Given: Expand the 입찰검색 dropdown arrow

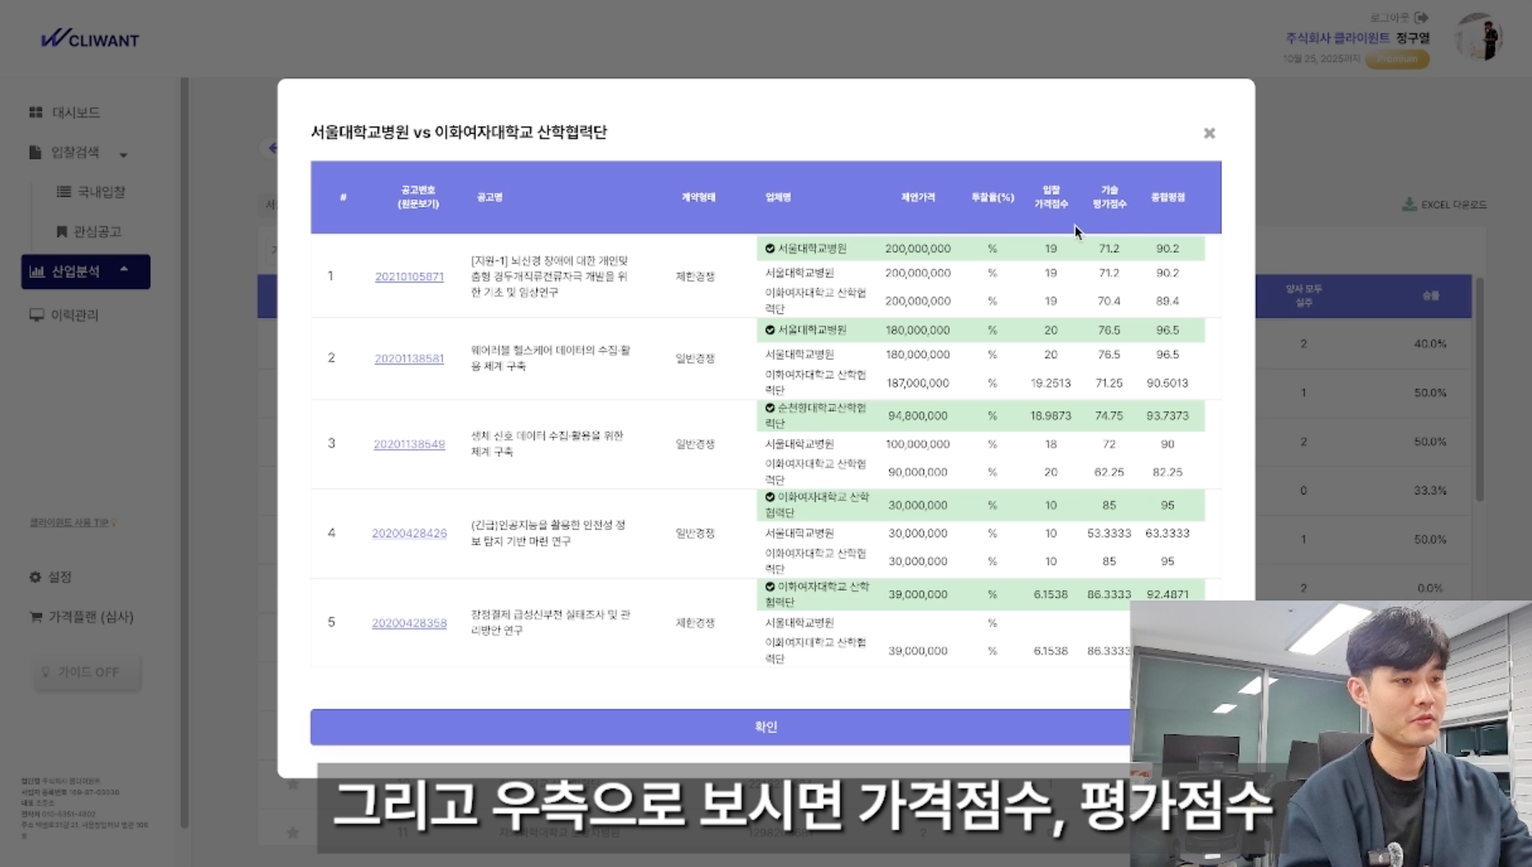Looking at the screenshot, I should point(123,155).
